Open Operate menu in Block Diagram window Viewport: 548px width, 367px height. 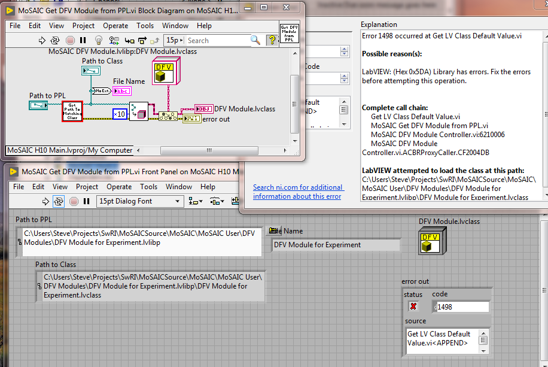coord(115,26)
